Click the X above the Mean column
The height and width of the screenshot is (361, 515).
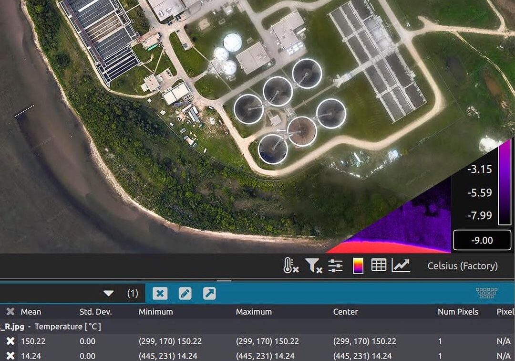point(10,311)
